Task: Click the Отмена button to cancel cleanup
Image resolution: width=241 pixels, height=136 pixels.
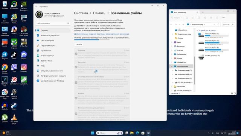Action: (x=79, y=45)
